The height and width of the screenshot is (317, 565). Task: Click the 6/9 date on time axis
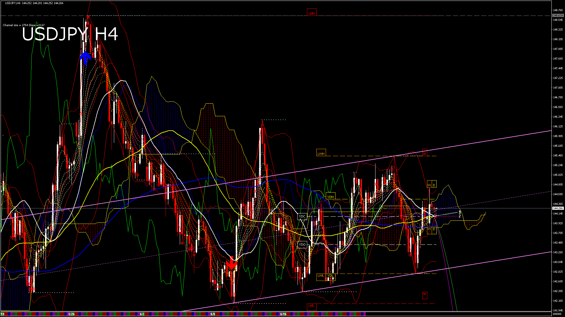coord(213,314)
